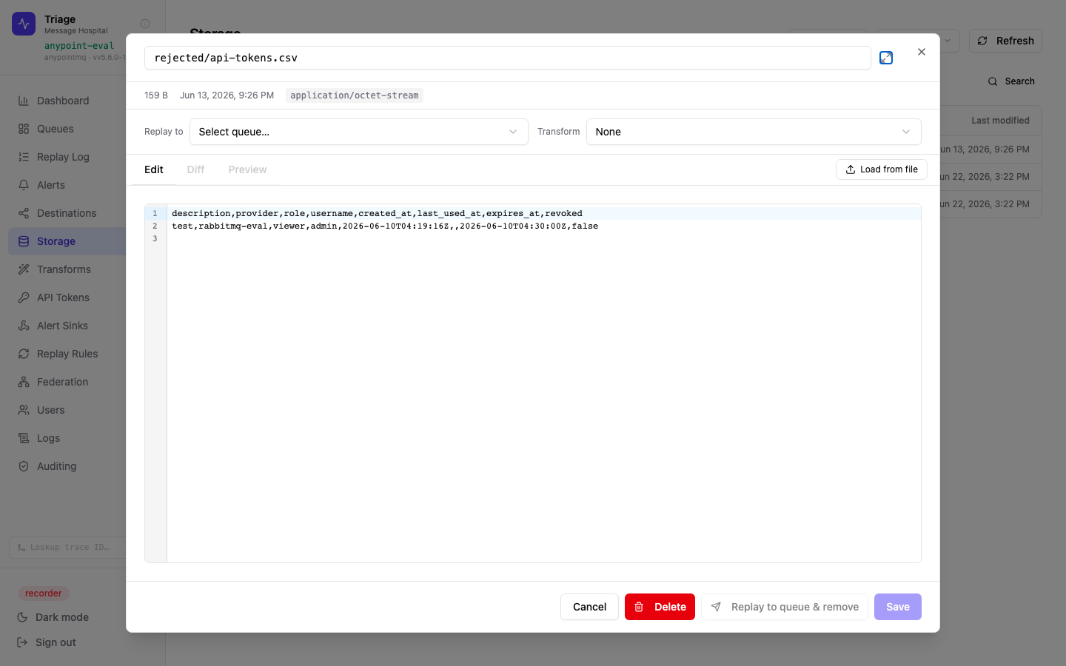
Task: Save the file changes
Action: coord(898,607)
